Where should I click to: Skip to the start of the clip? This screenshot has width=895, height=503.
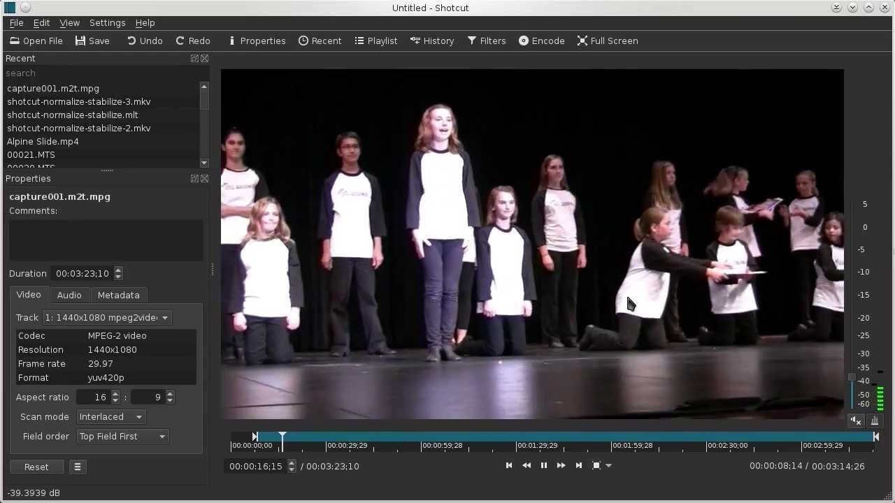click(509, 465)
